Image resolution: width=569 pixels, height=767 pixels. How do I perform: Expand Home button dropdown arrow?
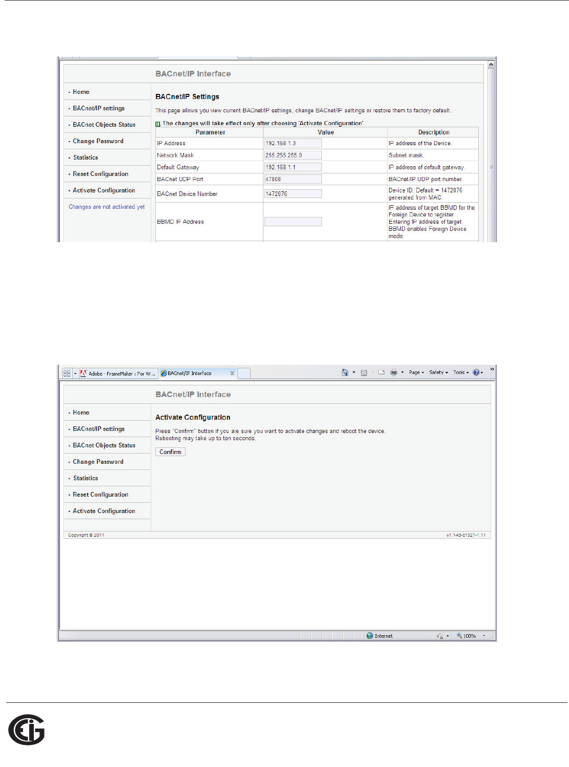click(x=354, y=372)
